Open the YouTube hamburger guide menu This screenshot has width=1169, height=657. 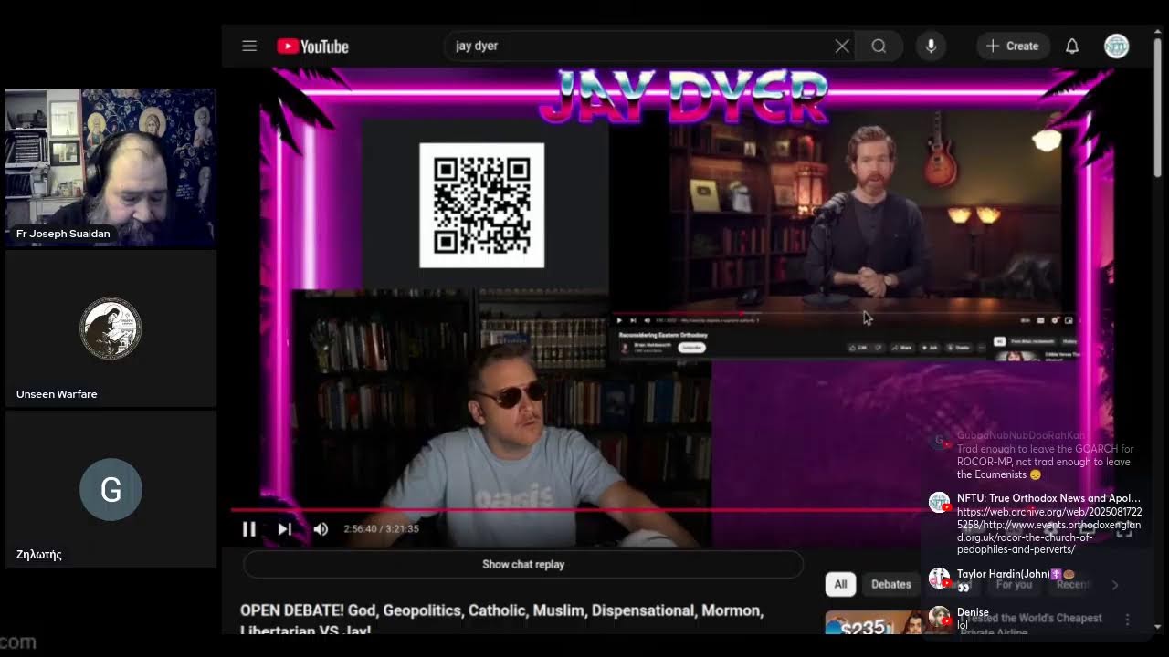249,46
